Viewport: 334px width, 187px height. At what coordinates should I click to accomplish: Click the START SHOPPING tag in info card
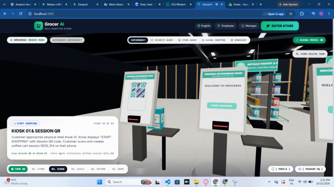26,123
